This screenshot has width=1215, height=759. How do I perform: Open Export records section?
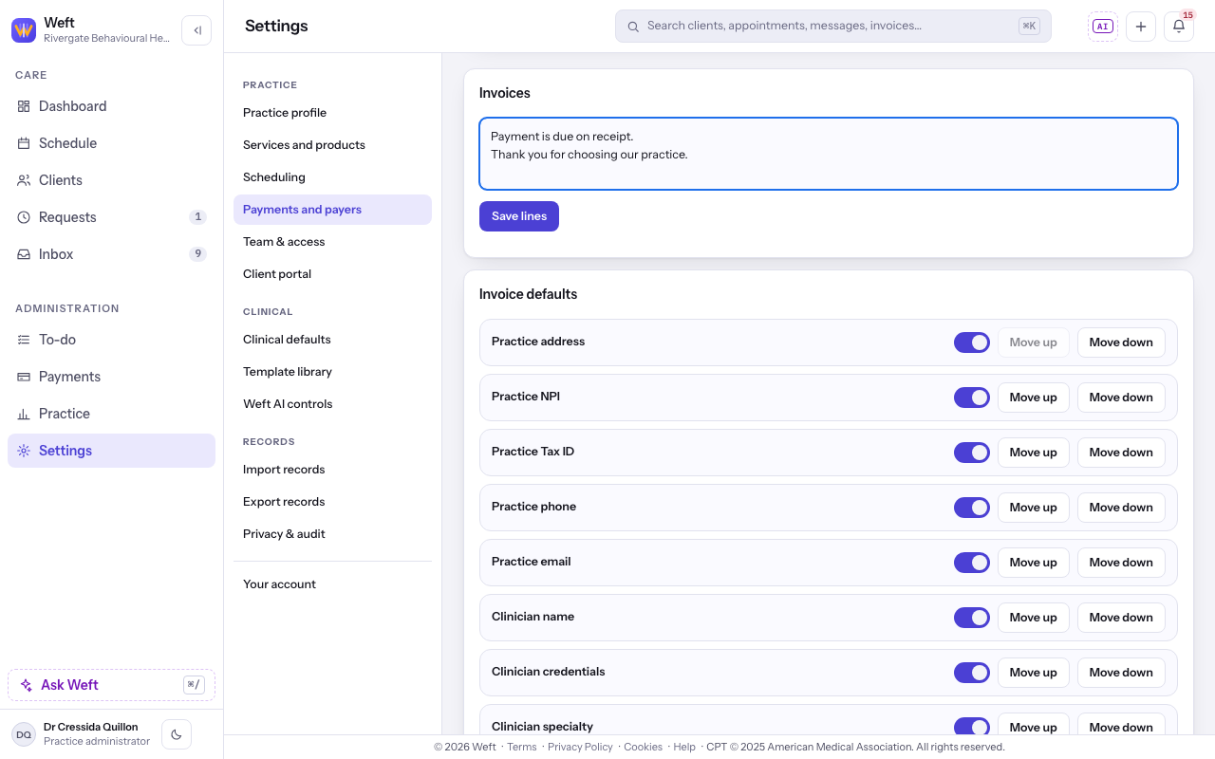tap(332, 502)
